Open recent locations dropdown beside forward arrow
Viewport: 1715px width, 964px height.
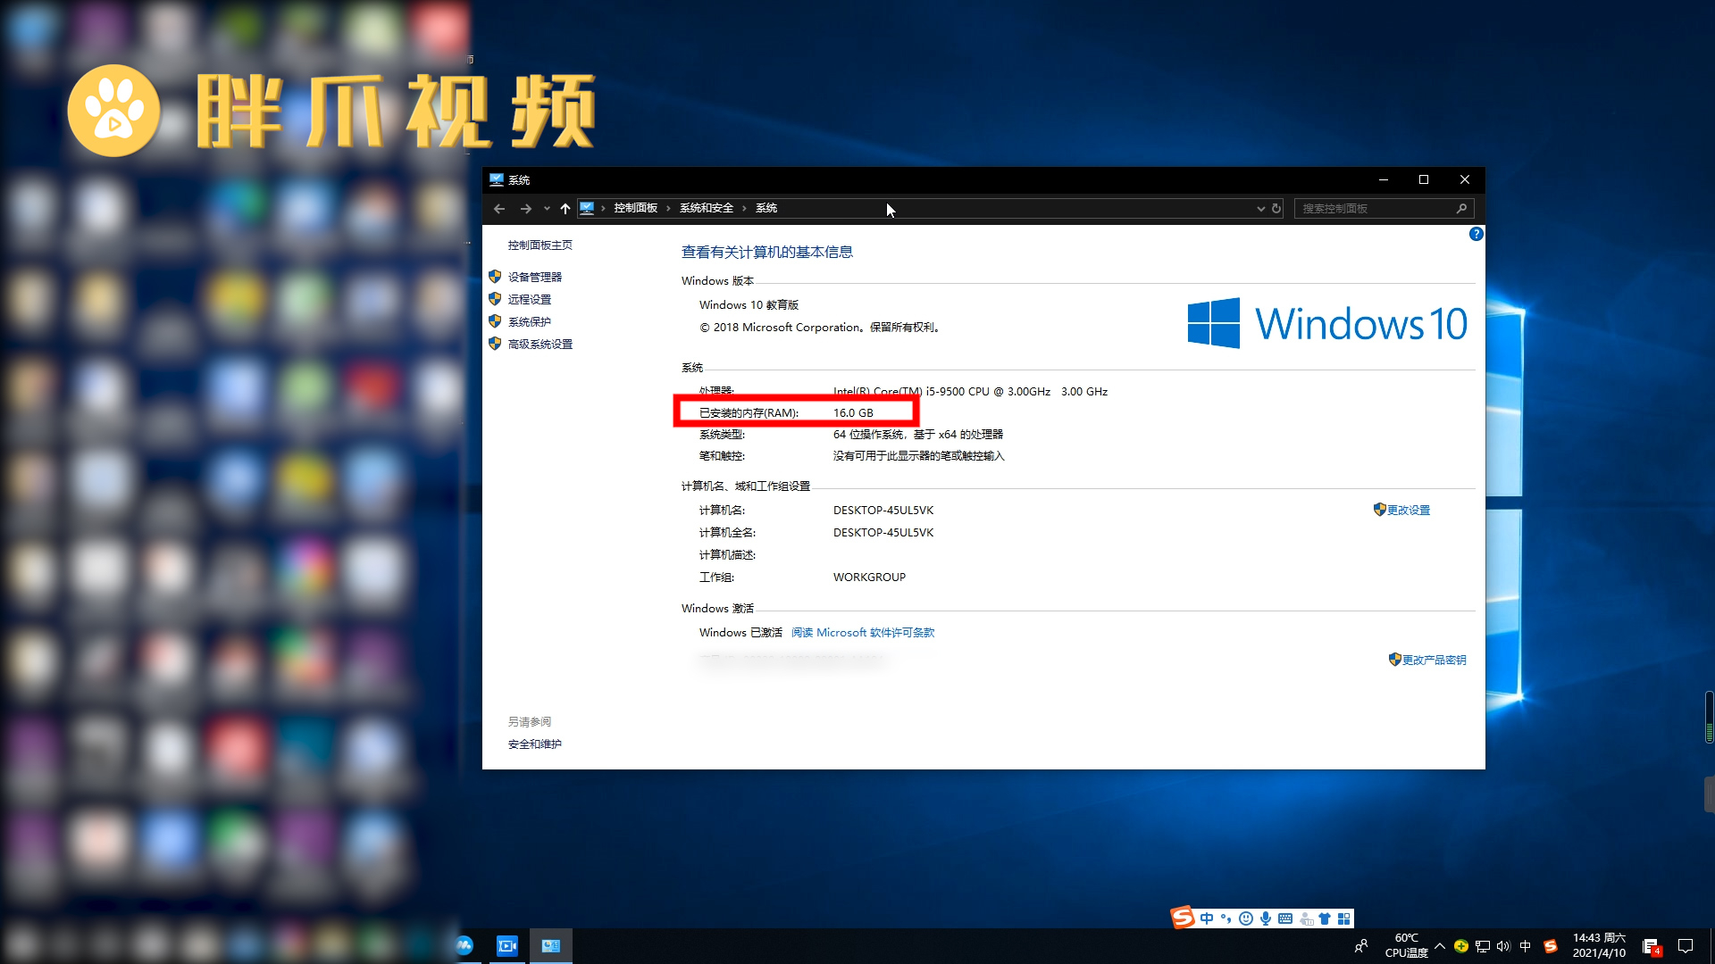(547, 209)
